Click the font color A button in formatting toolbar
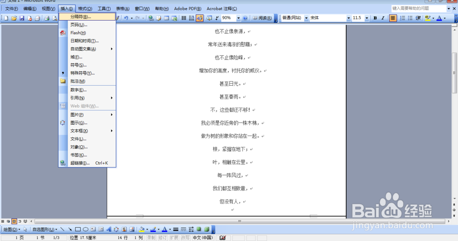The image size is (458, 241). click(439, 18)
